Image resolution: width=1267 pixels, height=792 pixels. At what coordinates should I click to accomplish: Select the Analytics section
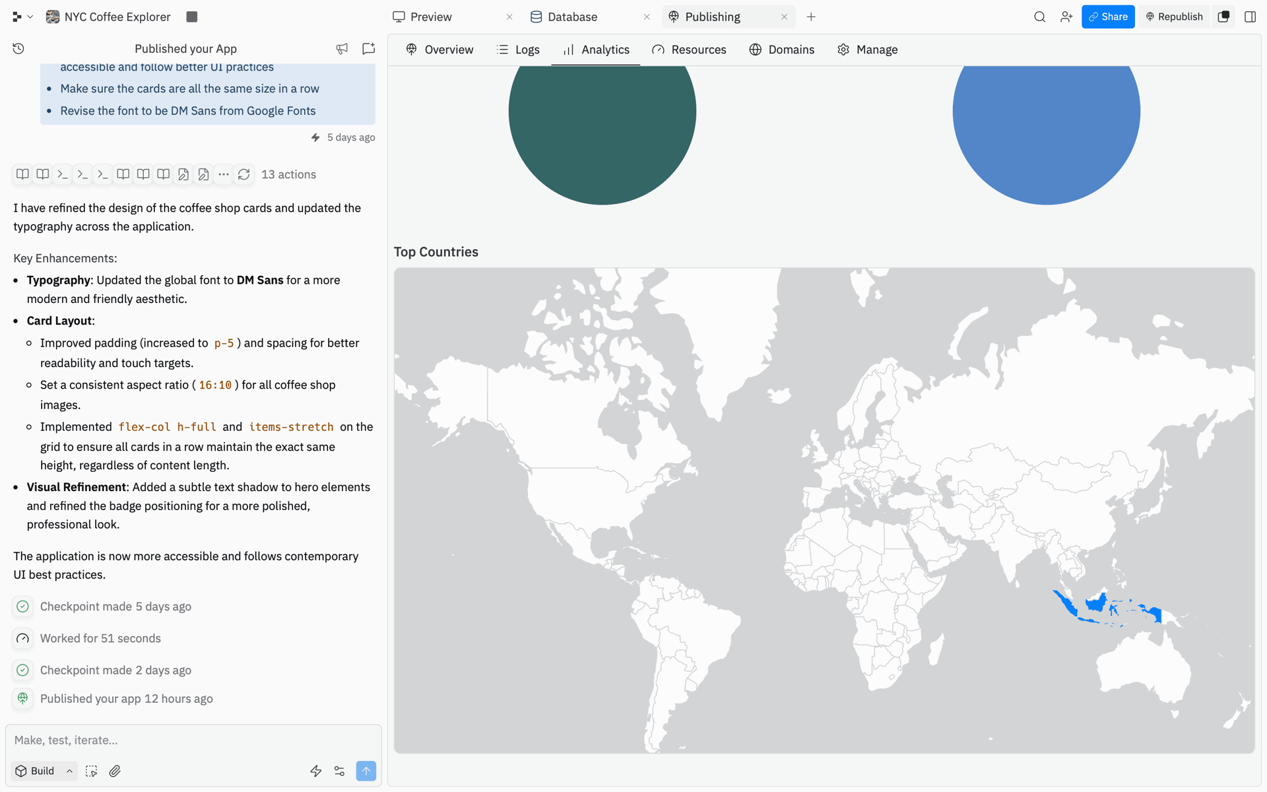pyautogui.click(x=596, y=49)
